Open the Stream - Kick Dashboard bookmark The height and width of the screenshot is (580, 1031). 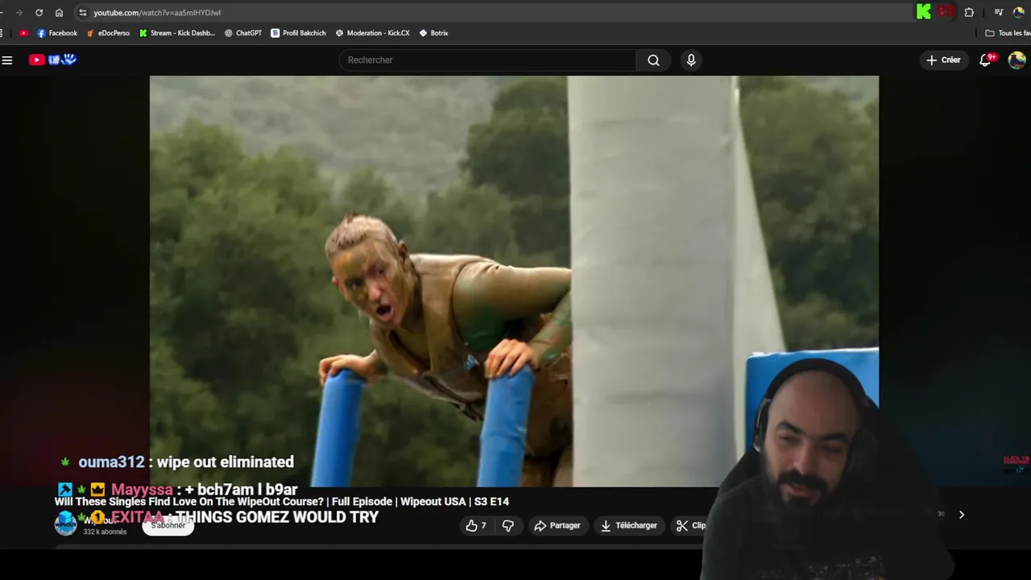point(177,33)
